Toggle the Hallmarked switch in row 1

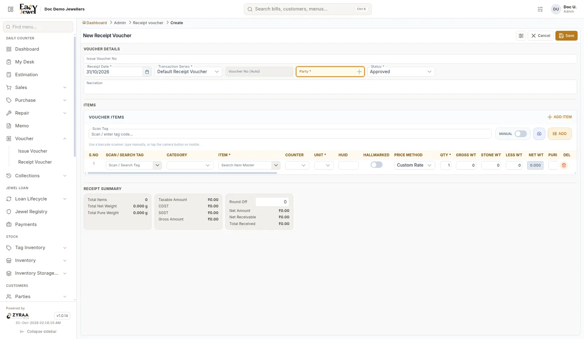(376, 165)
